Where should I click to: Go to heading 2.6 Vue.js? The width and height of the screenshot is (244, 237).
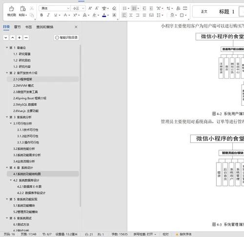pyautogui.click(x=26, y=111)
